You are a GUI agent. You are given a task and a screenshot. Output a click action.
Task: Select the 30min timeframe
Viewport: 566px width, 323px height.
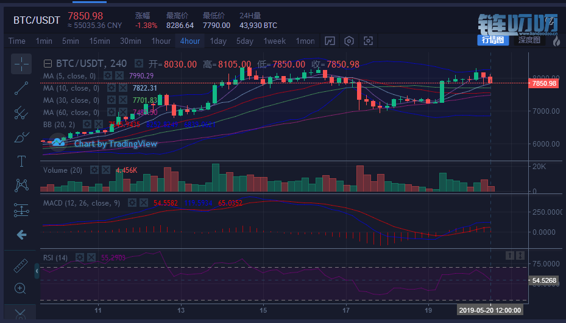click(x=130, y=41)
